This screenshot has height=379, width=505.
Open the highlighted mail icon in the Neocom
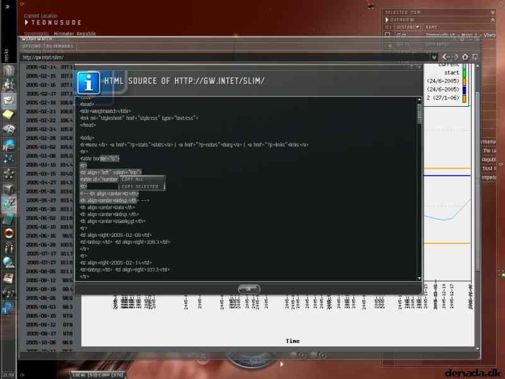pos(9,100)
